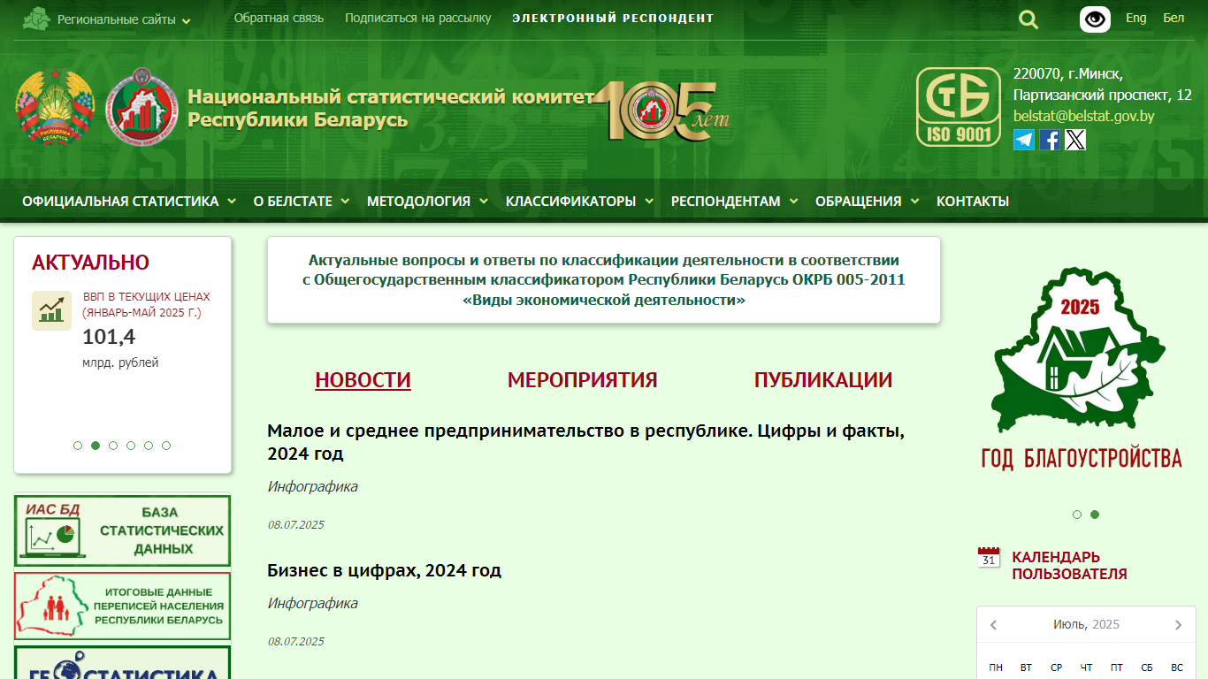Viewport: 1208px width, 679px height.
Task: Open Подписаться на рассылку link
Action: [x=418, y=18]
